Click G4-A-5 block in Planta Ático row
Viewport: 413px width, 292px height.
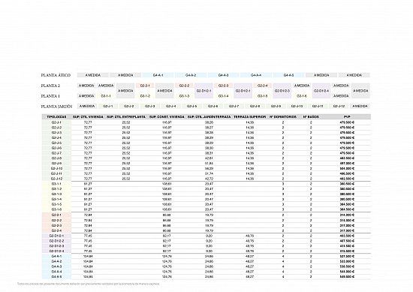pos(288,75)
